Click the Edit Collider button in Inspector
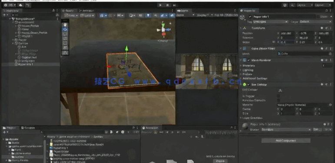This screenshot has width=335, height=163. tap(280, 90)
